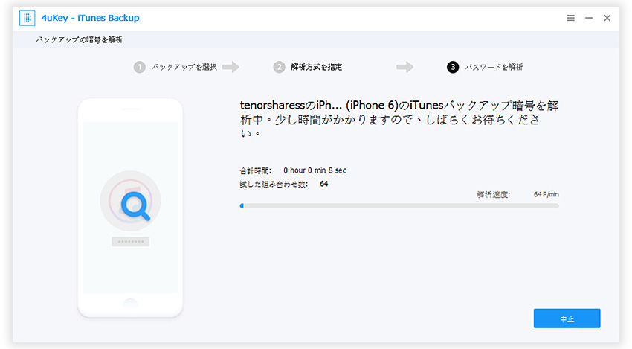Screen dimensions: 632x349
Task: Click the speed value '64 P/min'
Action: [x=546, y=194]
